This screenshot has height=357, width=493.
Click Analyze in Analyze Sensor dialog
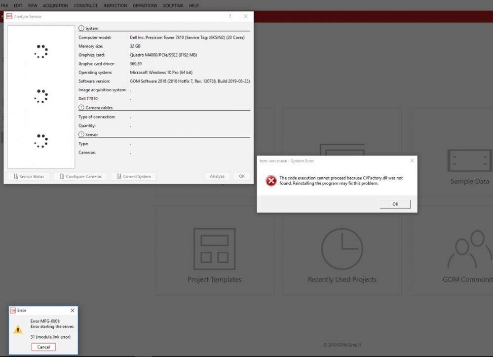217,176
